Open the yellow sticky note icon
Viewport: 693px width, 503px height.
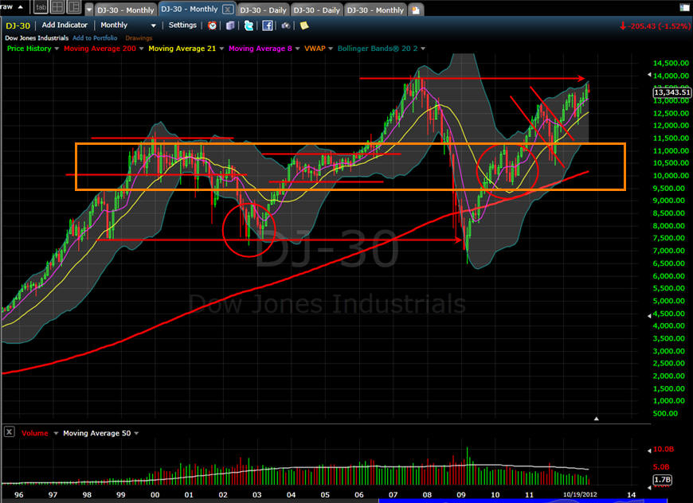tap(303, 25)
